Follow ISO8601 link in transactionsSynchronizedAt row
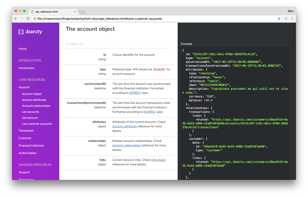308x197 pixels. [149, 112]
